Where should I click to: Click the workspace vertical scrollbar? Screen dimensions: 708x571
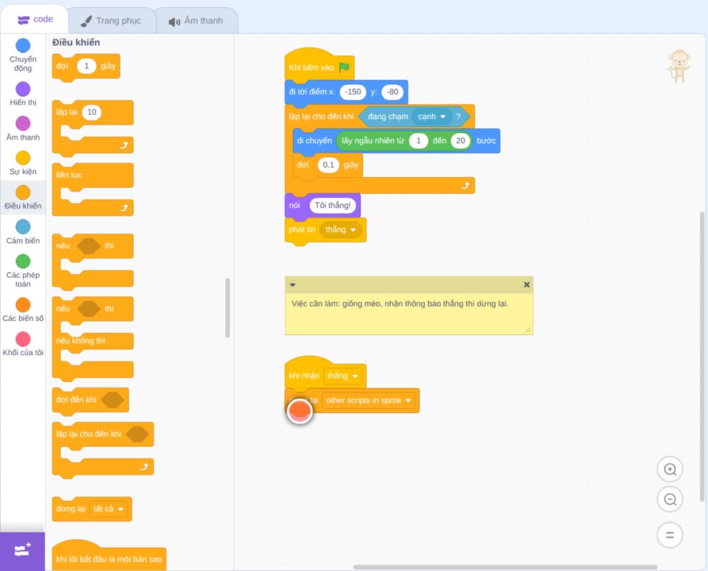point(702,356)
